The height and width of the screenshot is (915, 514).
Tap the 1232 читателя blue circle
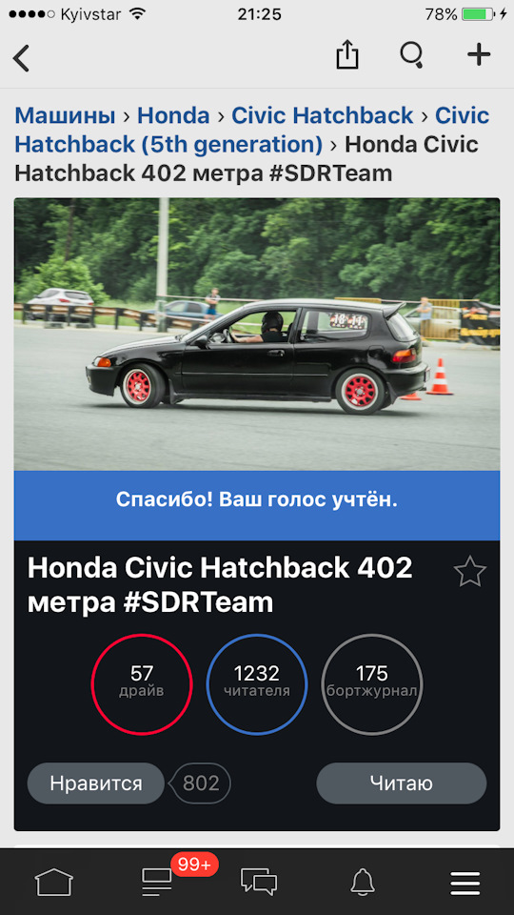coord(257,684)
